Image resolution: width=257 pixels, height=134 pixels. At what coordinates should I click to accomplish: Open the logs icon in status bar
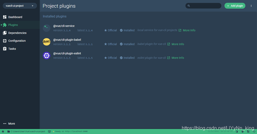[49, 131]
